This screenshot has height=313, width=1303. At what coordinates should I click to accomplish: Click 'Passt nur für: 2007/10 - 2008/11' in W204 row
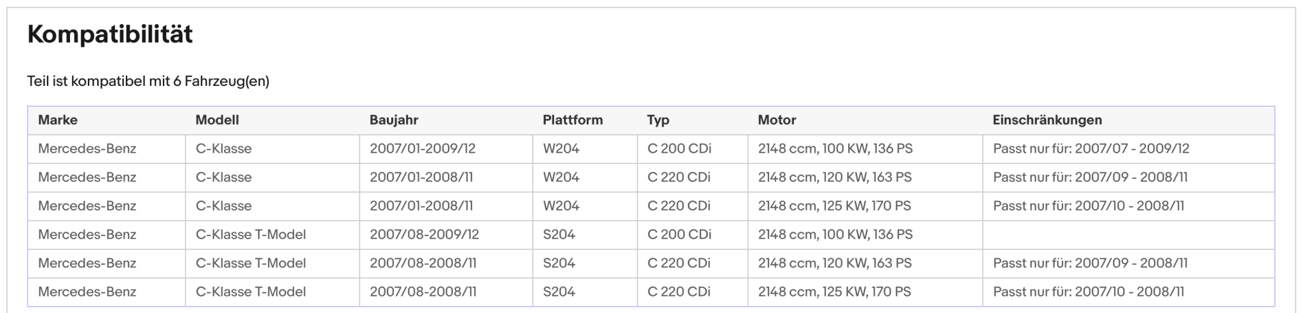click(x=1089, y=206)
